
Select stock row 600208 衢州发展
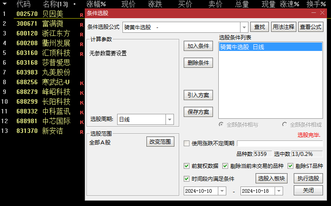click(x=42, y=43)
